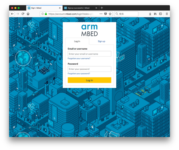
Task: Focus the Email or username field
Action: click(89, 54)
